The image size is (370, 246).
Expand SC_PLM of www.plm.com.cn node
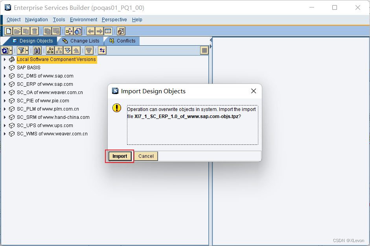[x=5, y=109]
